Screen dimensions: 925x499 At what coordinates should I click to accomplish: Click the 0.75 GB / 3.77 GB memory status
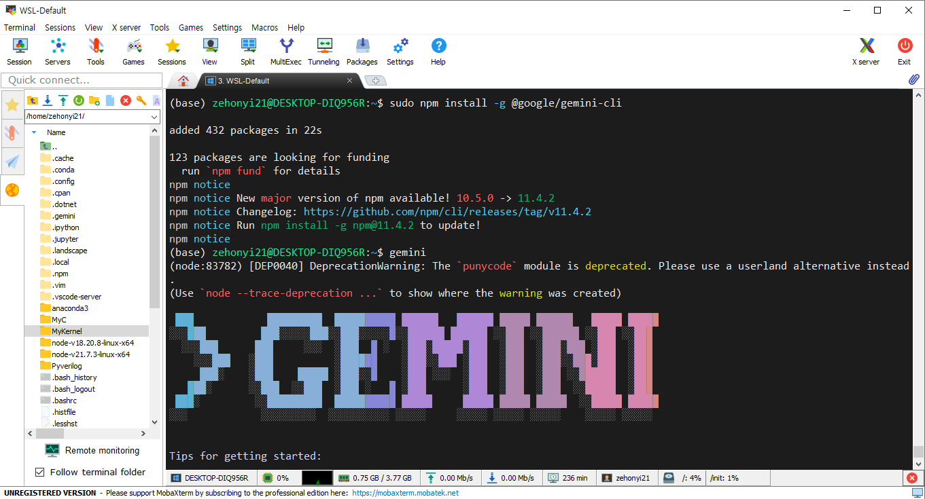pyautogui.click(x=376, y=478)
